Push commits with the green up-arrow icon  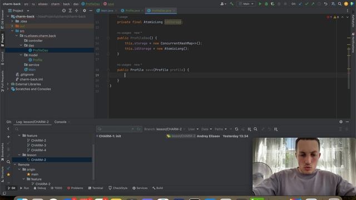(x=313, y=4)
